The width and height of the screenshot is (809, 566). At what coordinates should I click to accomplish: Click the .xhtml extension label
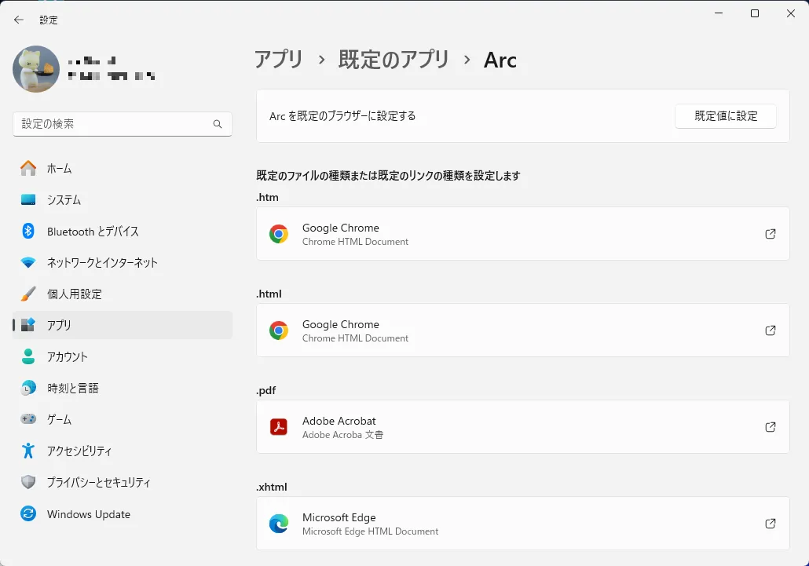[x=272, y=487]
